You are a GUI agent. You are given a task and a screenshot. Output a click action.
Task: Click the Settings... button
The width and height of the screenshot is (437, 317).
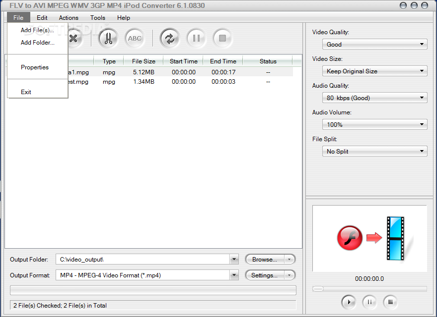point(265,275)
